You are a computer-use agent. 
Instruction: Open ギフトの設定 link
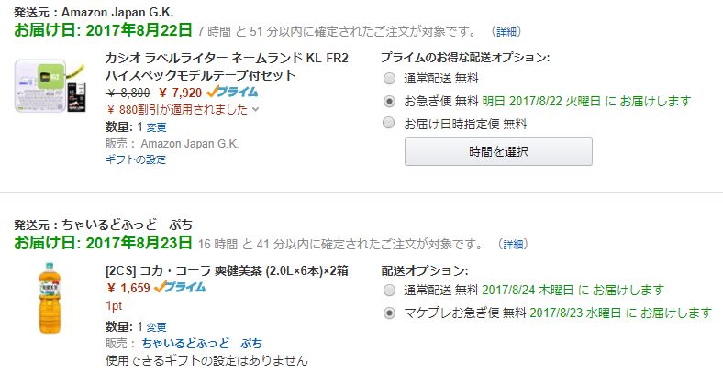(x=135, y=159)
